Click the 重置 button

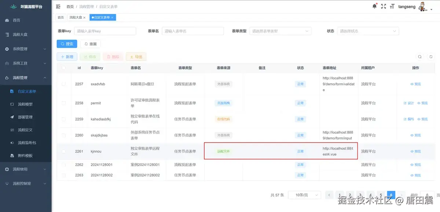(91, 44)
